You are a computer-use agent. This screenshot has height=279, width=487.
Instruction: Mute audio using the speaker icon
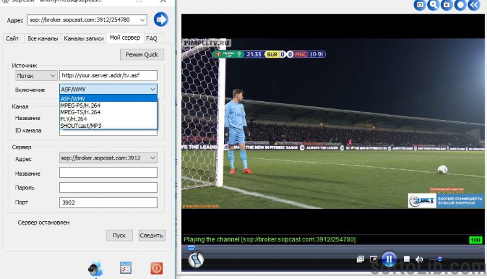pos(419,259)
